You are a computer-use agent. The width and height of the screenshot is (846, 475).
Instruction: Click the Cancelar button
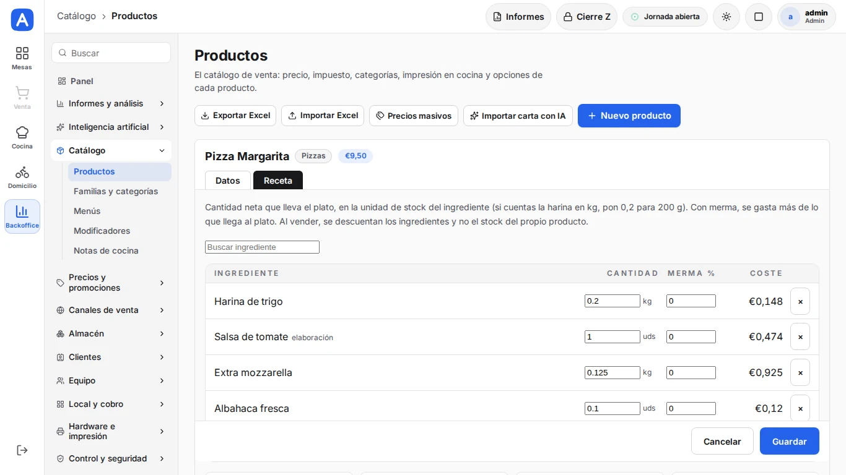(722, 441)
